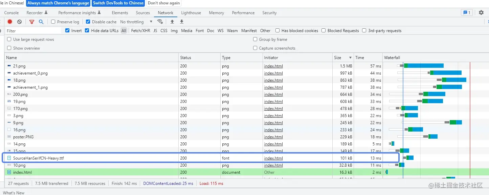489x195 pixels.
Task: Open the Memory tab
Action: 216,12
